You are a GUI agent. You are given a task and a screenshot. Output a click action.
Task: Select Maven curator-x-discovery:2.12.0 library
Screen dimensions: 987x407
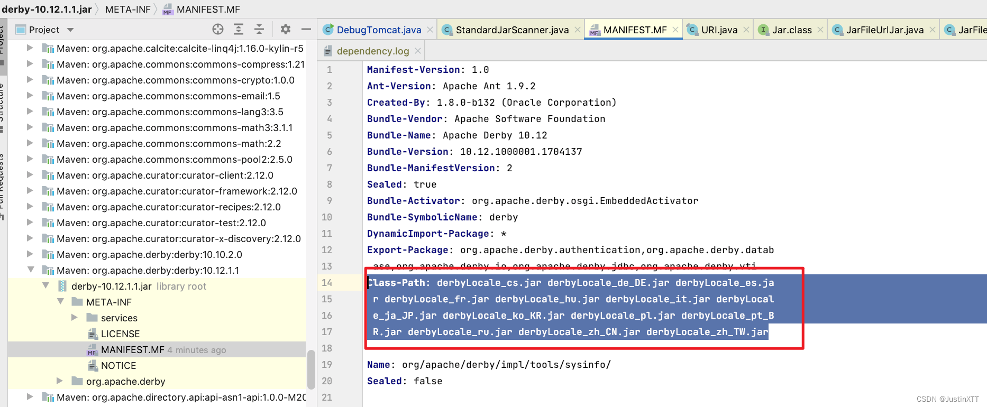click(179, 239)
